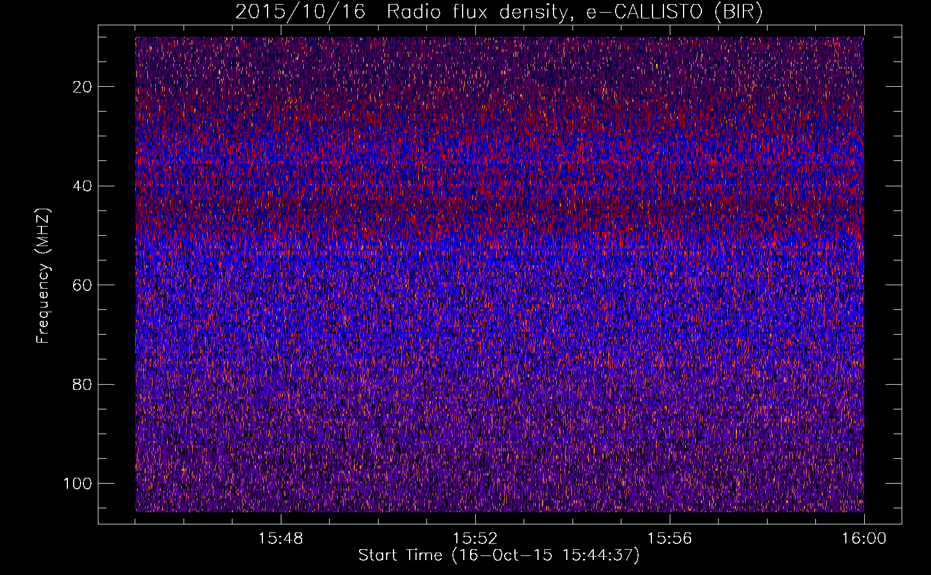The width and height of the screenshot is (931, 575).
Task: Click the 'Start Time (16-Oct-15 15:44:37)' label
Action: pos(499,555)
